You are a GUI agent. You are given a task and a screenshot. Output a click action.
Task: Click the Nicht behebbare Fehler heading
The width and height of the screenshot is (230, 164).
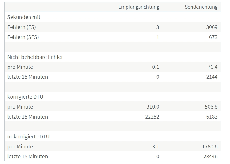tap(35, 57)
